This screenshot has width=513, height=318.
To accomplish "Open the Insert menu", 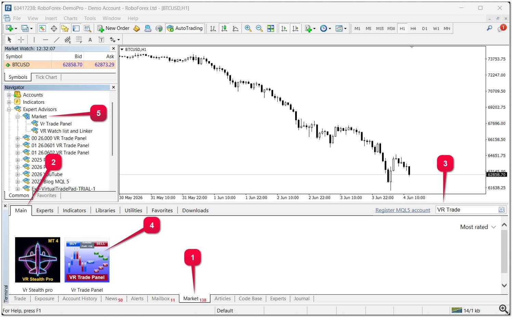I will (51, 18).
